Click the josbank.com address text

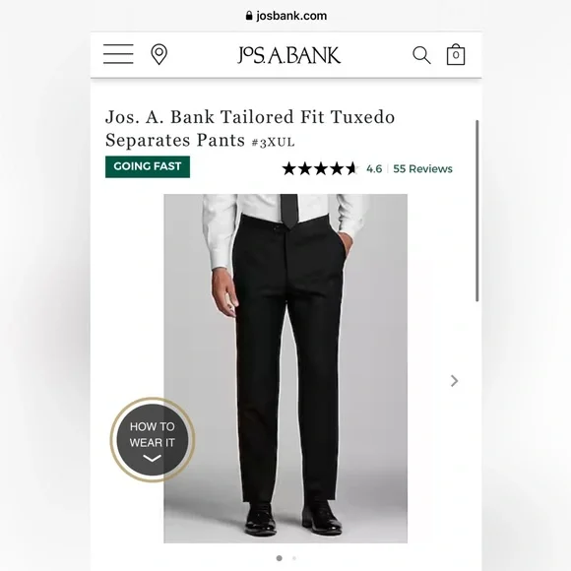click(291, 16)
